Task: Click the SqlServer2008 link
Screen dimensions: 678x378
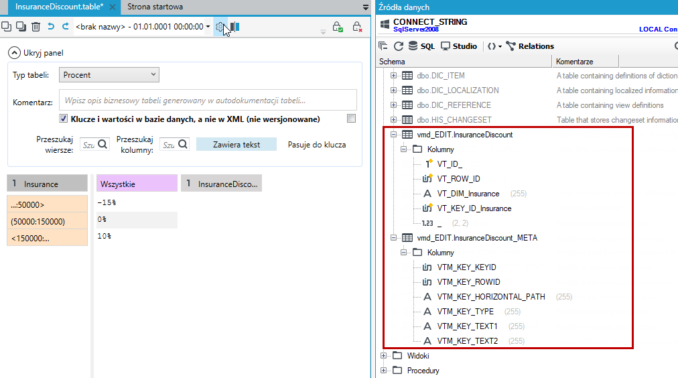Action: pos(415,29)
